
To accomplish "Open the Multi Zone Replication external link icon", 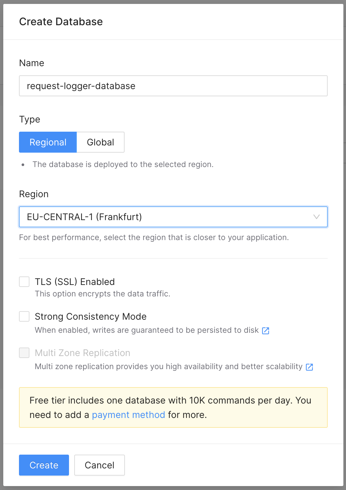I will pyautogui.click(x=309, y=367).
